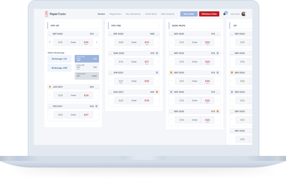
Task: Select offer price 517 in OND 2020
Action: 147,62
